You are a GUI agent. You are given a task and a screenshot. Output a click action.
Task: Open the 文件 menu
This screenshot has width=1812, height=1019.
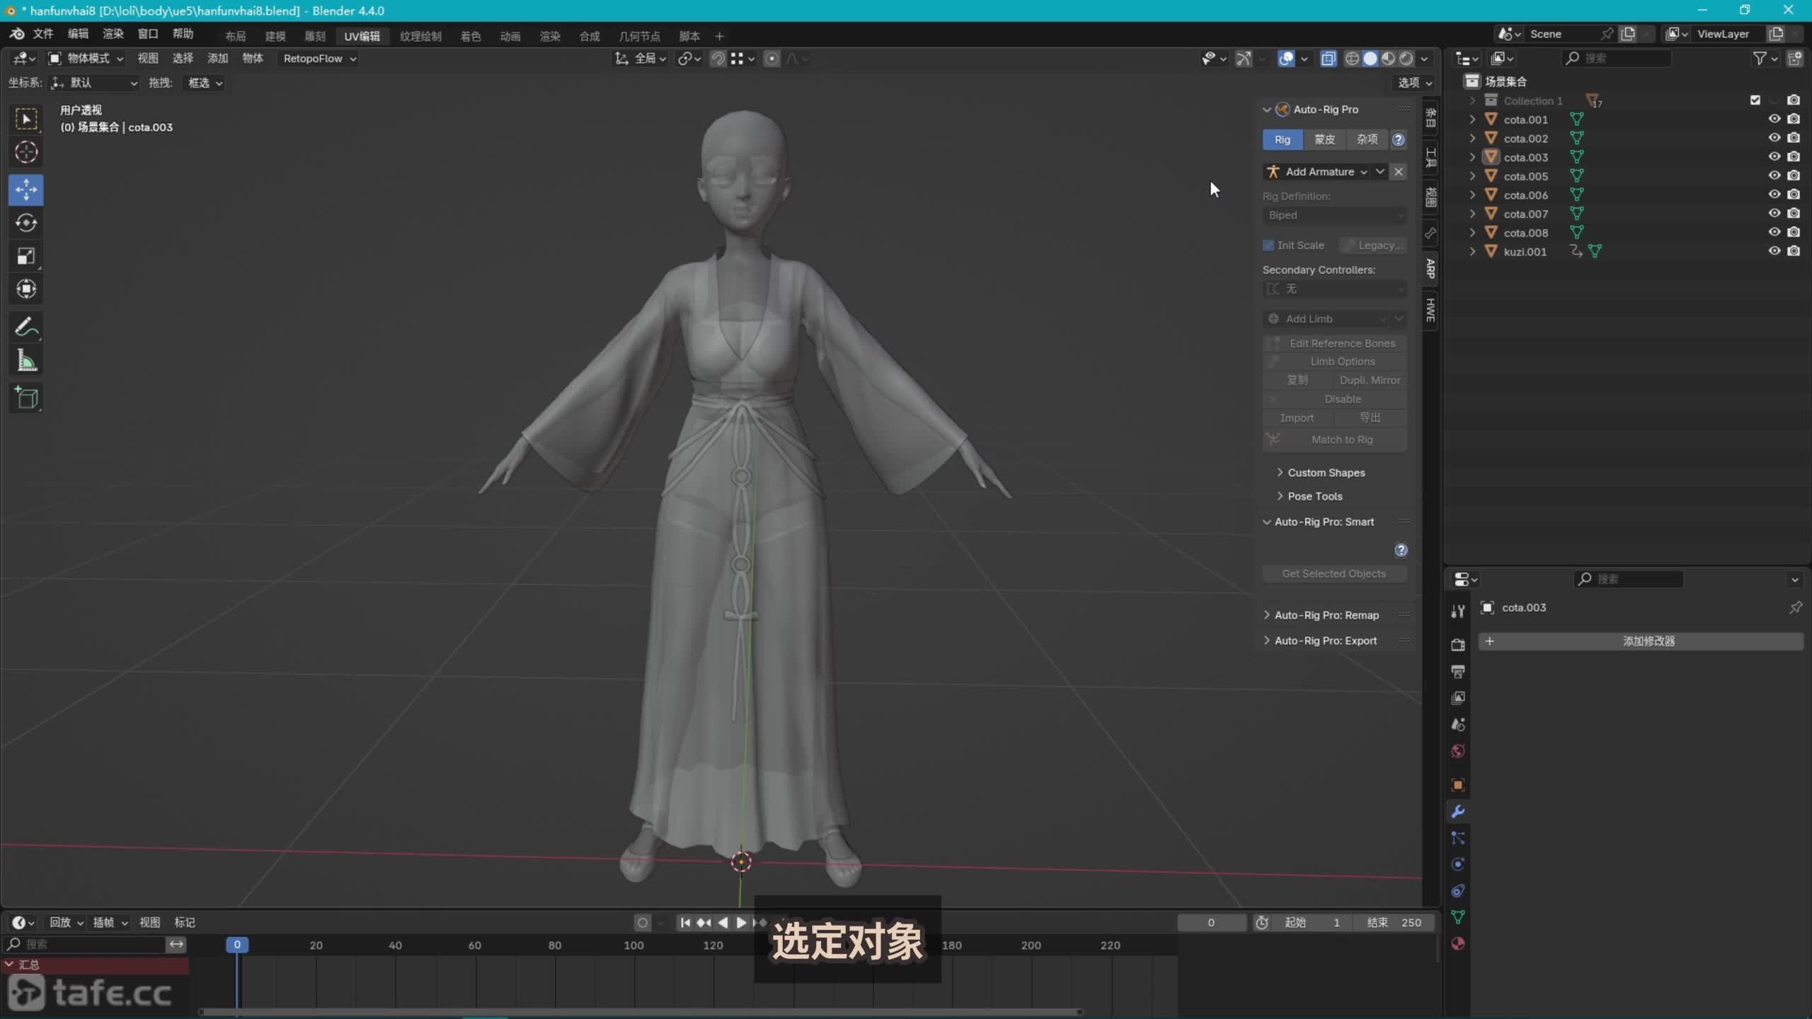(42, 34)
